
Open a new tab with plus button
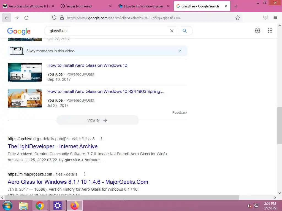coord(236,6)
